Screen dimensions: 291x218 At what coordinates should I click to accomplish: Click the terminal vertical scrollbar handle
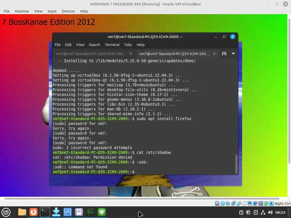point(236,164)
